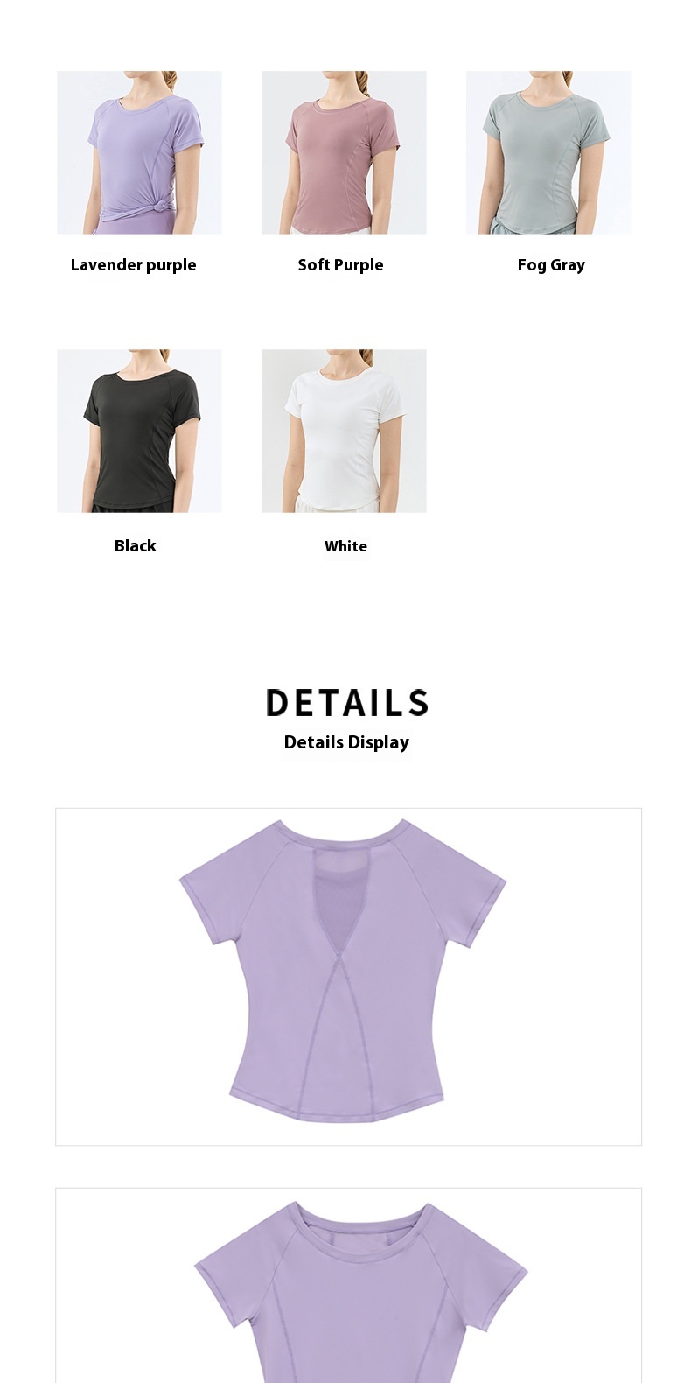The width and height of the screenshot is (691, 1383).
Task: Click the curved hem of back-view shirt
Action: [337, 1104]
